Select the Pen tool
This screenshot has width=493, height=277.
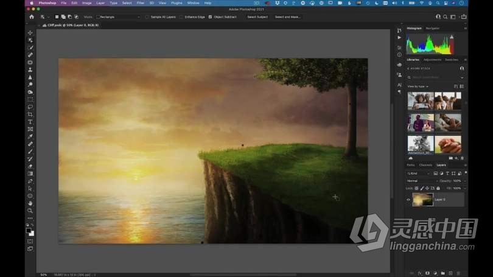tap(30, 181)
